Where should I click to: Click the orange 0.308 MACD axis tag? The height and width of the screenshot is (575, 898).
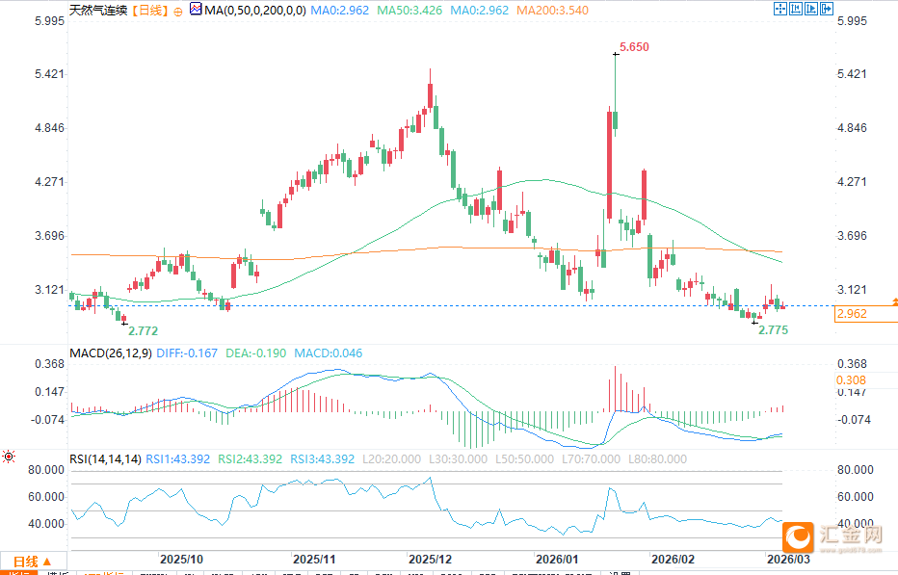tap(851, 380)
